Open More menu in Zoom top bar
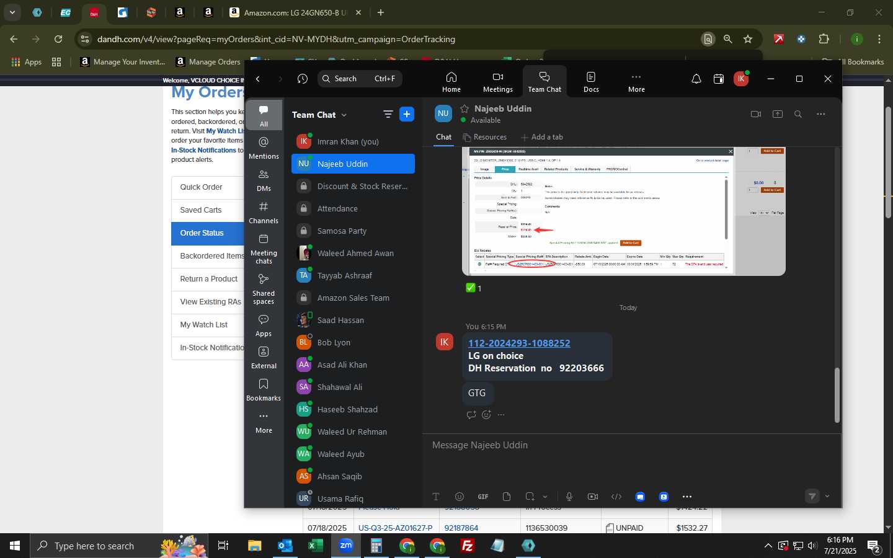This screenshot has height=558, width=893. (636, 82)
